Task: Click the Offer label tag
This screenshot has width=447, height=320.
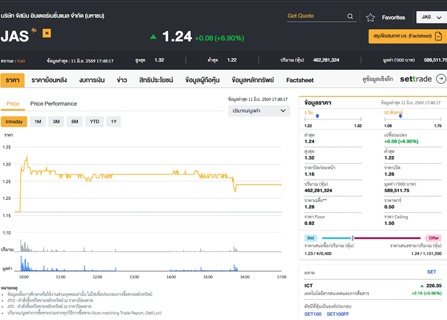Action: tap(433, 238)
